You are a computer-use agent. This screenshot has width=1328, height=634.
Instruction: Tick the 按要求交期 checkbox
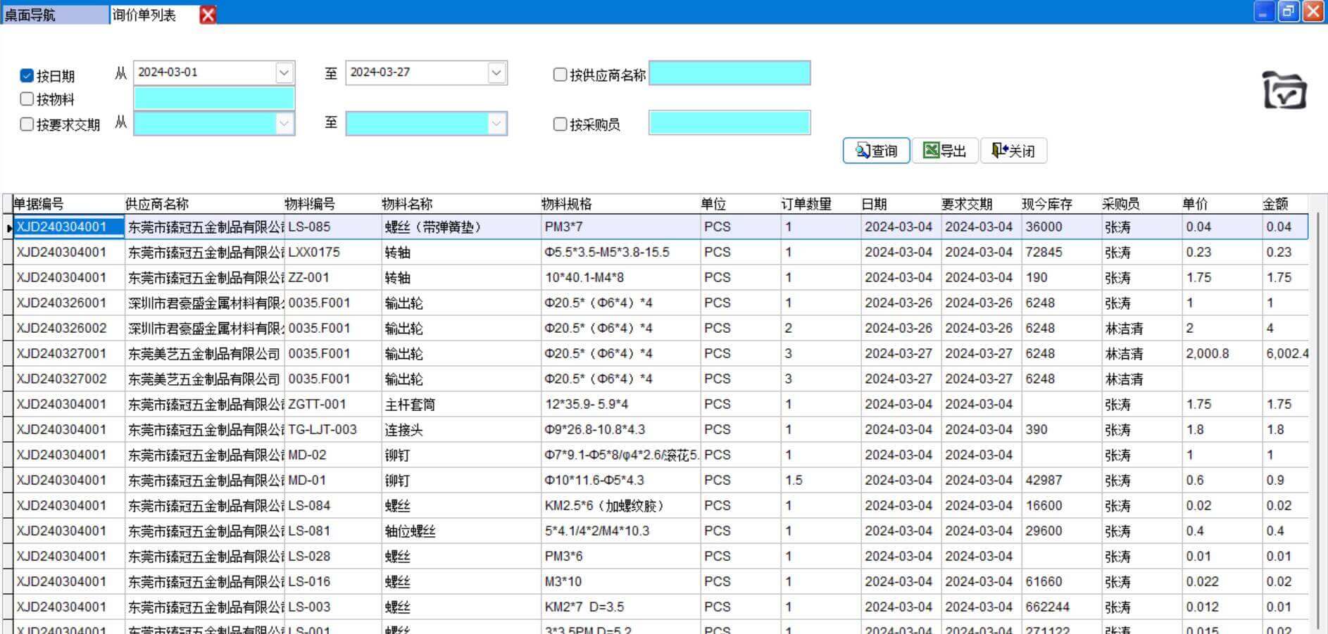[27, 125]
